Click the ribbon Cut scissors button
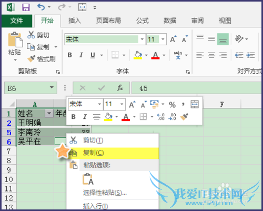 (x=38, y=35)
